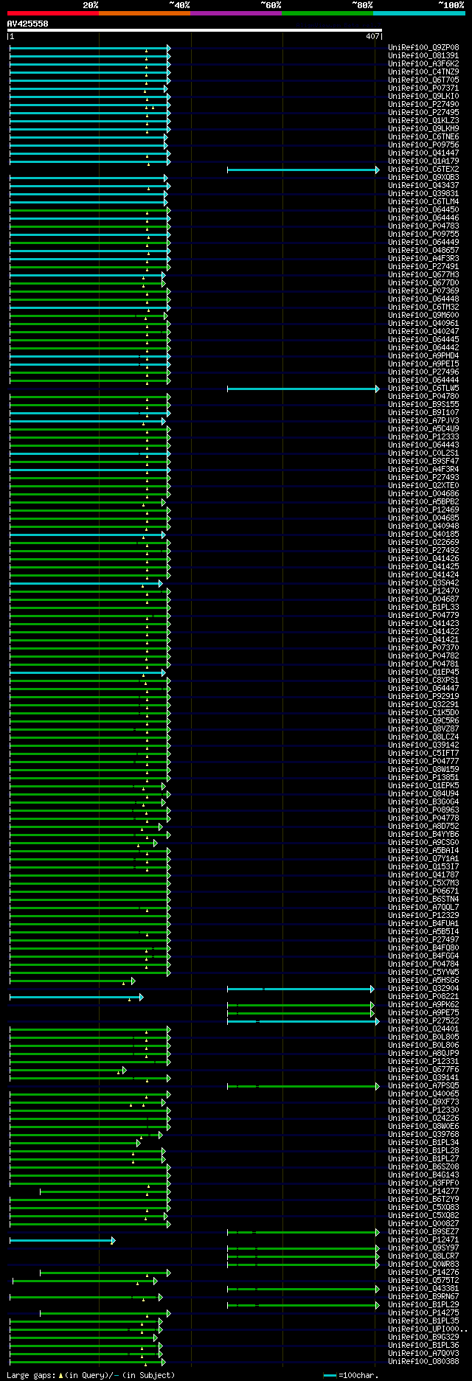Click the label UniRef100_P92919

pos(423,697)
